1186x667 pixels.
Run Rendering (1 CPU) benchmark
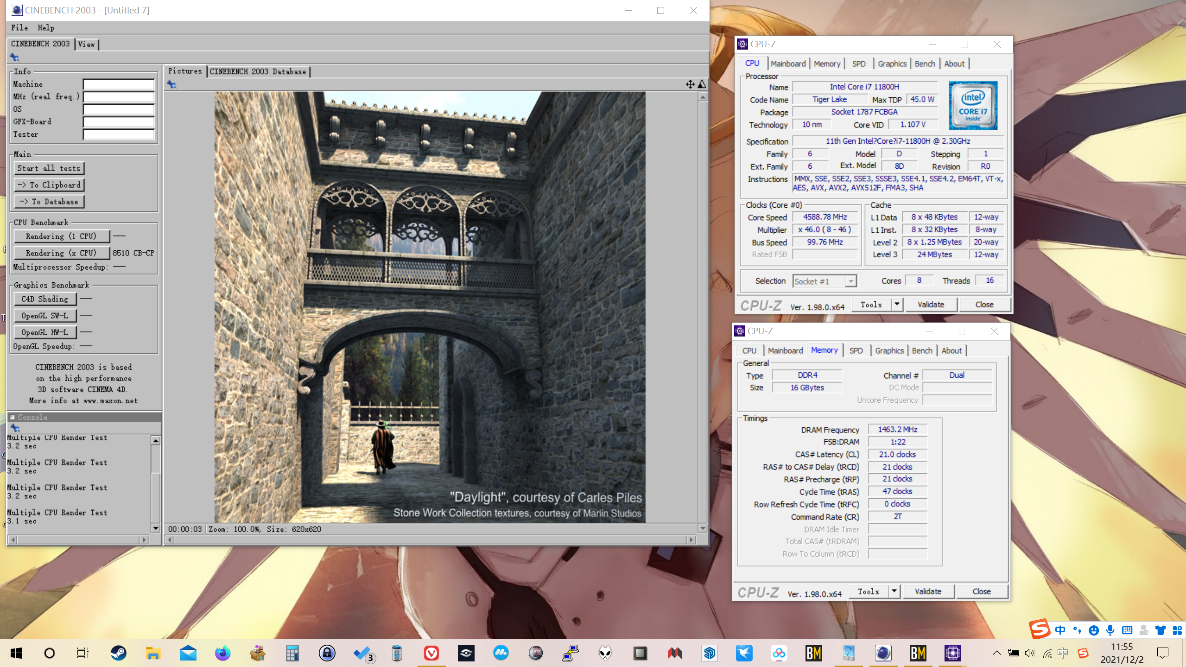pyautogui.click(x=62, y=236)
